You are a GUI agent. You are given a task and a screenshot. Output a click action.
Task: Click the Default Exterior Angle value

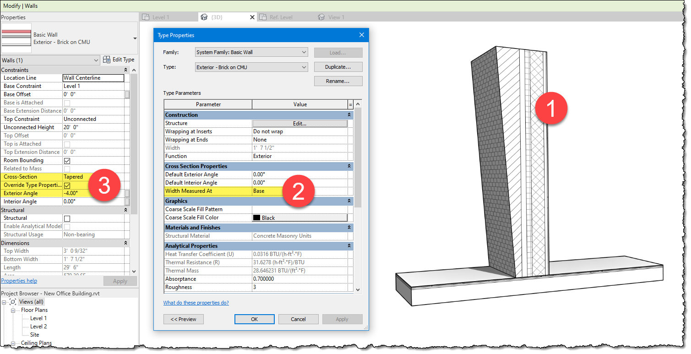(x=300, y=174)
